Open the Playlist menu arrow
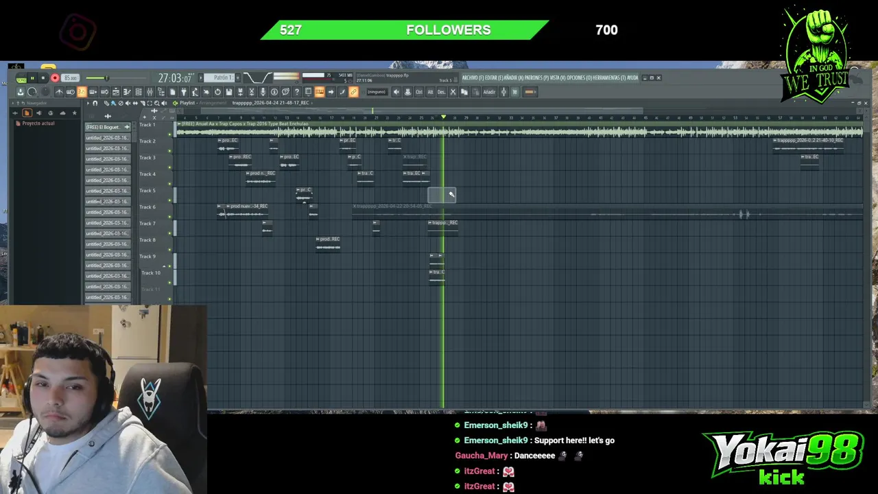The image size is (878, 494). [88, 103]
